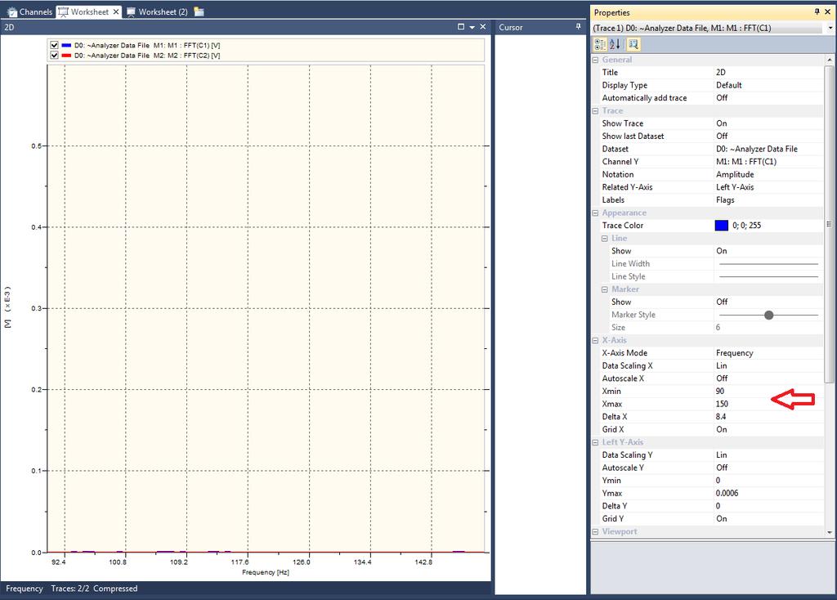Collapse the Marker subsection
837x600 pixels.
point(605,289)
